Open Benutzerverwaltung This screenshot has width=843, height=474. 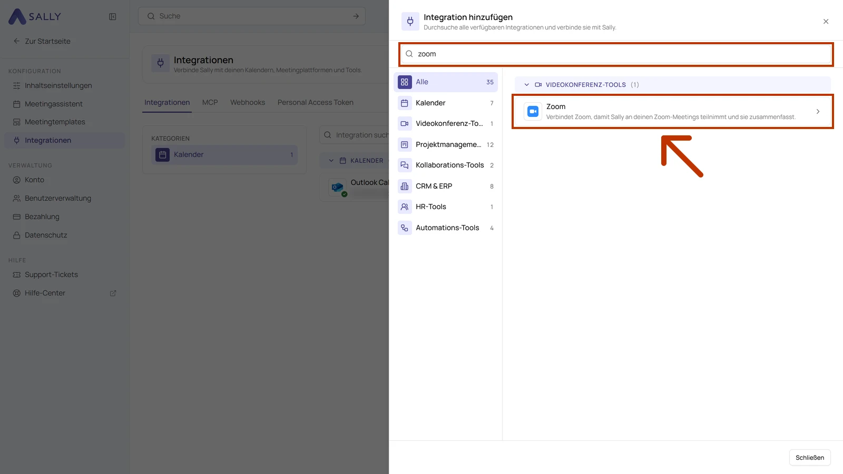[x=64, y=199]
